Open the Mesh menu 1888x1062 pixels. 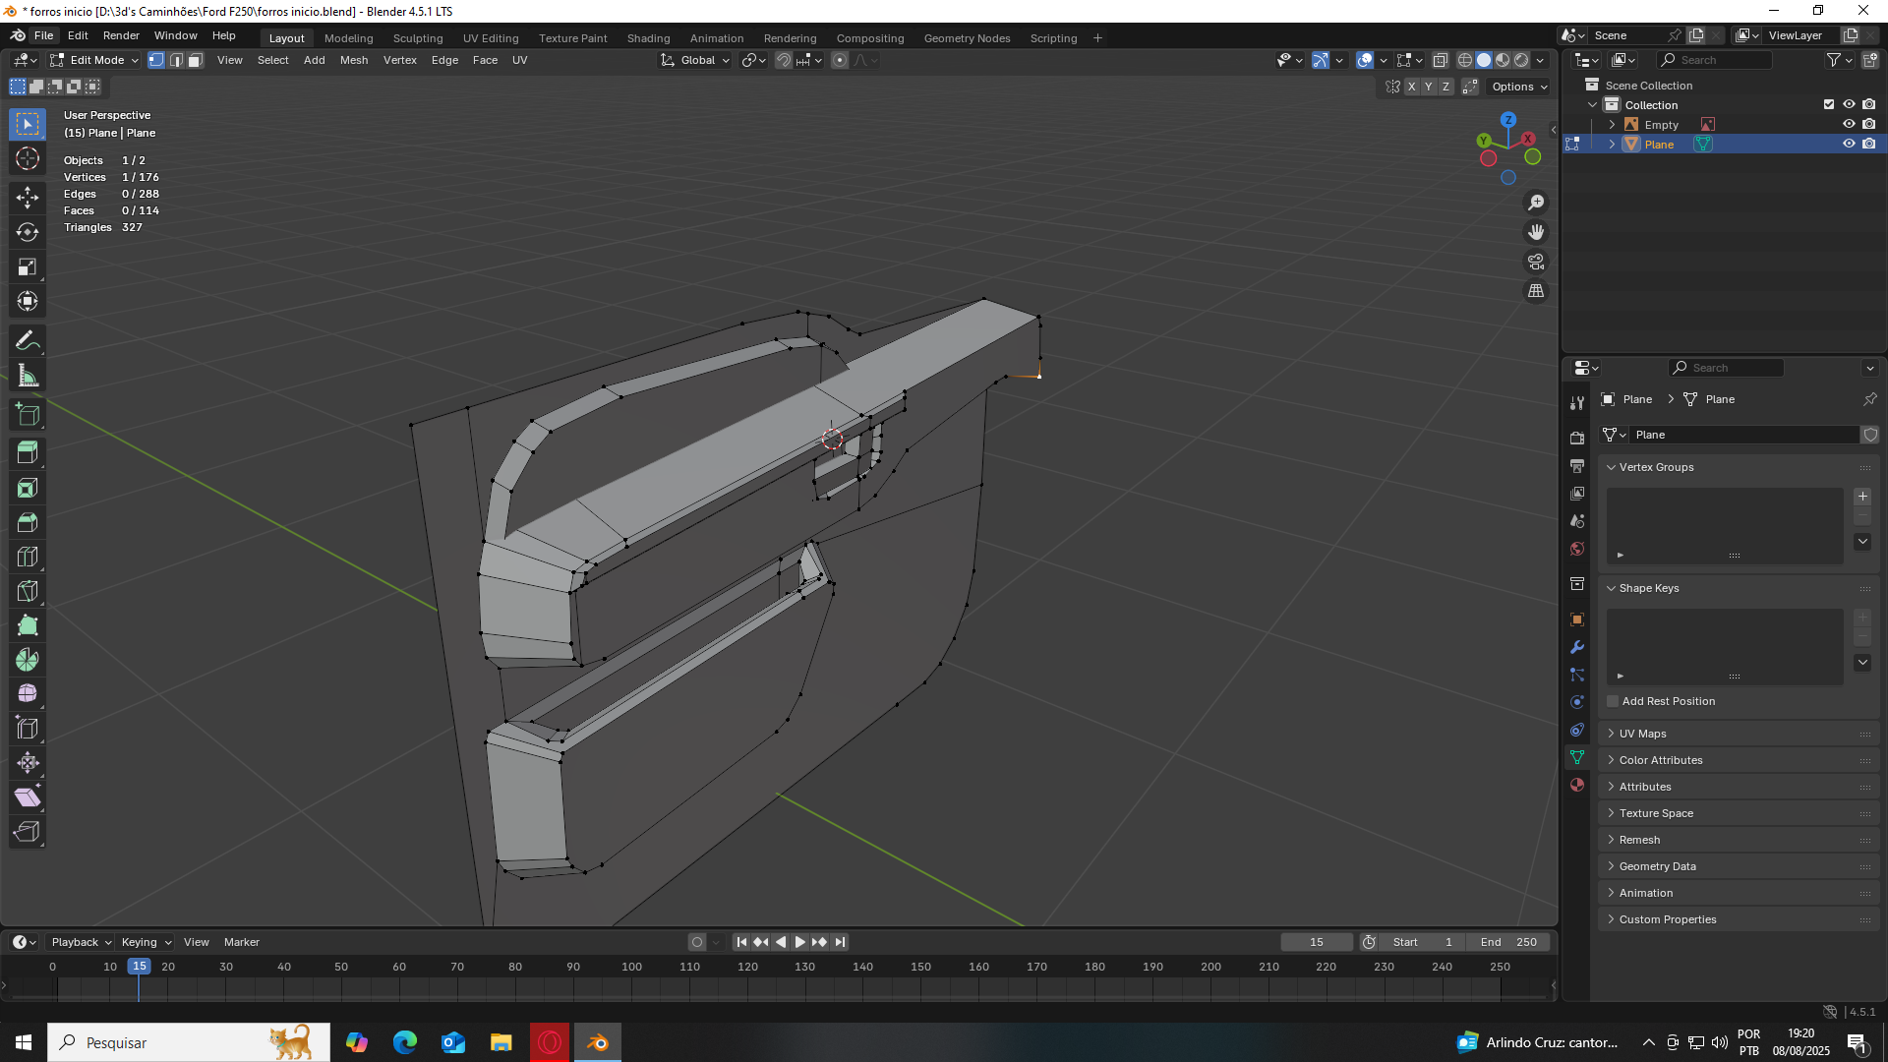(x=353, y=60)
